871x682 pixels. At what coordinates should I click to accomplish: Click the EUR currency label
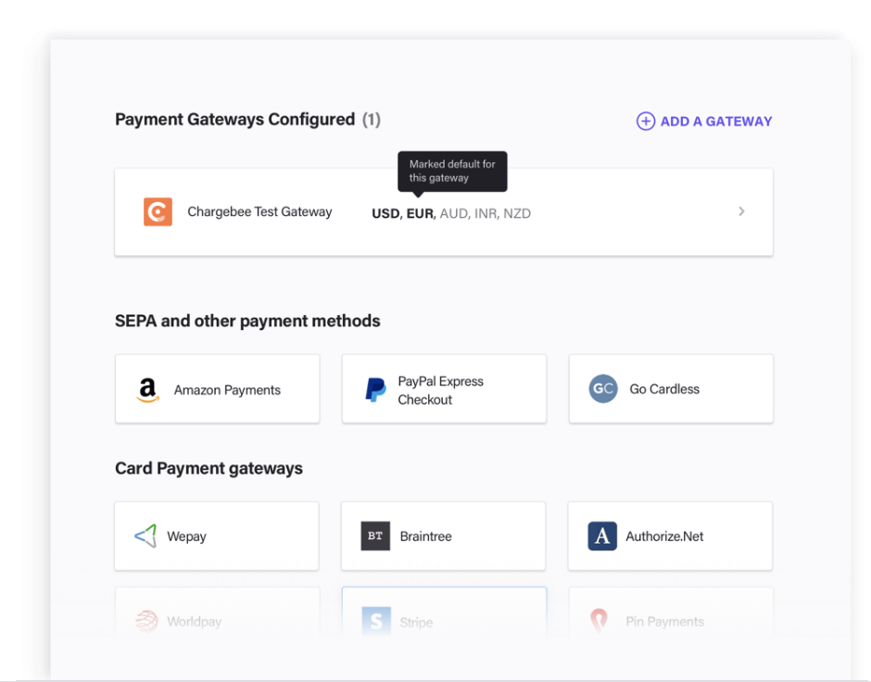click(x=420, y=213)
